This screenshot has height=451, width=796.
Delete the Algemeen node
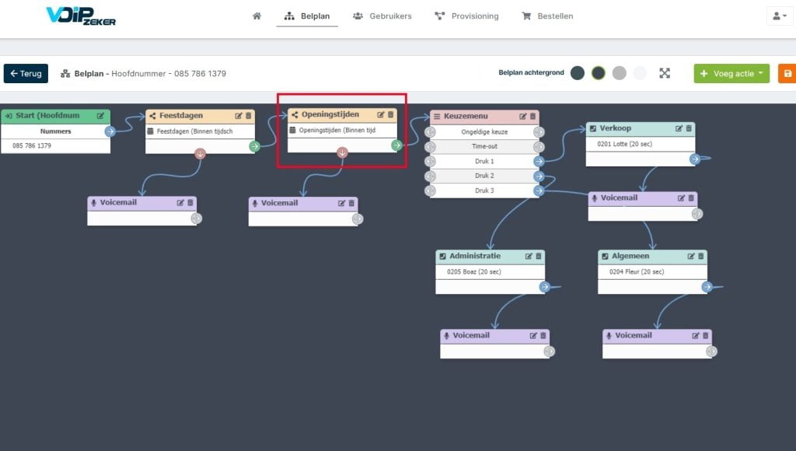click(701, 257)
